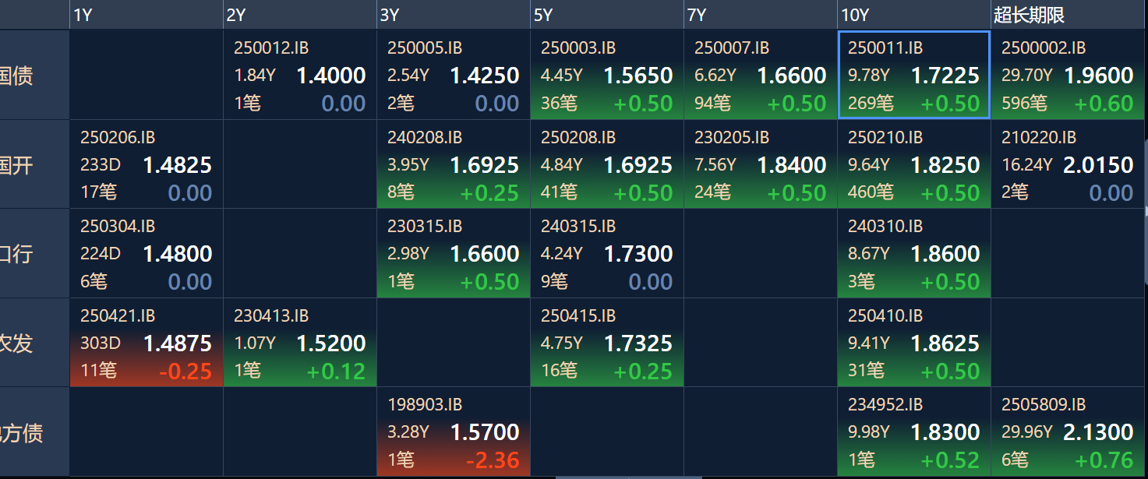The height and width of the screenshot is (479, 1148).
Task: Open bond code 2505809.IB
Action: [x=1044, y=405]
